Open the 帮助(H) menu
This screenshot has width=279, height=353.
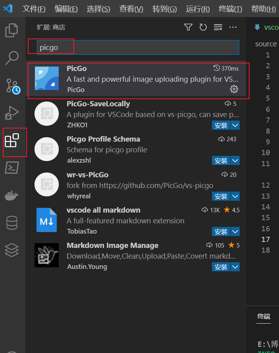(x=264, y=9)
